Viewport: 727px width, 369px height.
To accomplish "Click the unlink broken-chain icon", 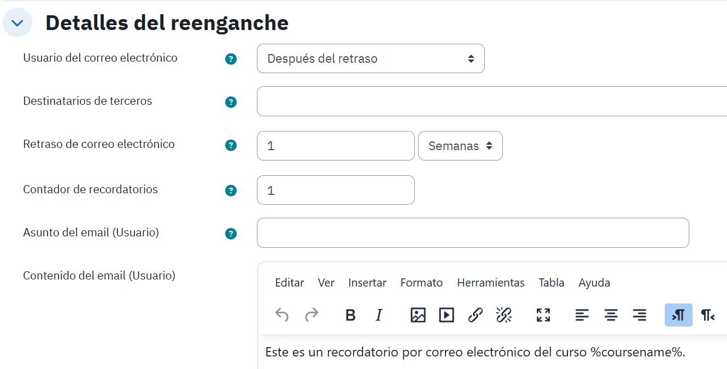I will (504, 315).
